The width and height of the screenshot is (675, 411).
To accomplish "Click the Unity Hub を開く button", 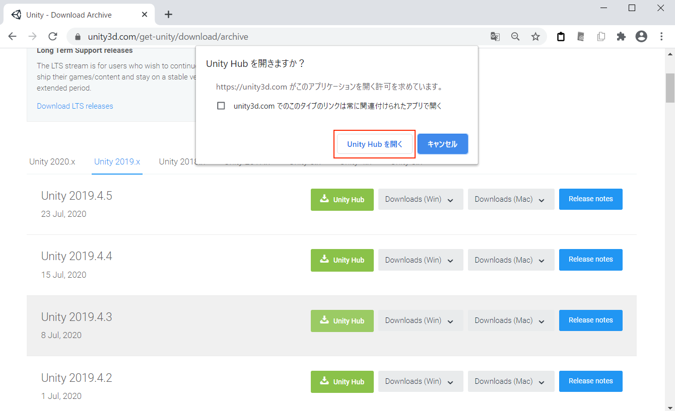I will coord(375,144).
